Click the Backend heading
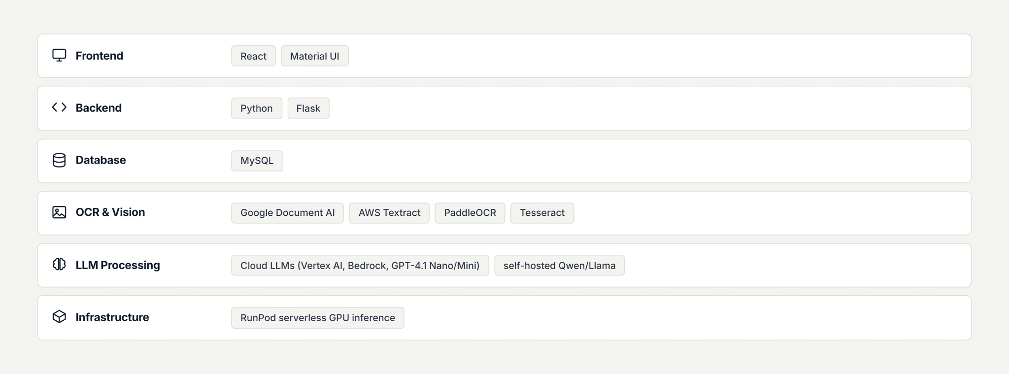 click(x=99, y=108)
